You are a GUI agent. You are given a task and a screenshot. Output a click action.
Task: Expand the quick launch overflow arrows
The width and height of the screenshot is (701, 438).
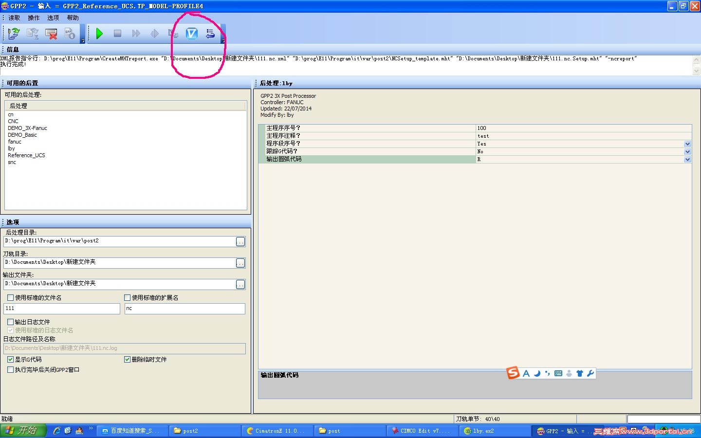click(91, 429)
